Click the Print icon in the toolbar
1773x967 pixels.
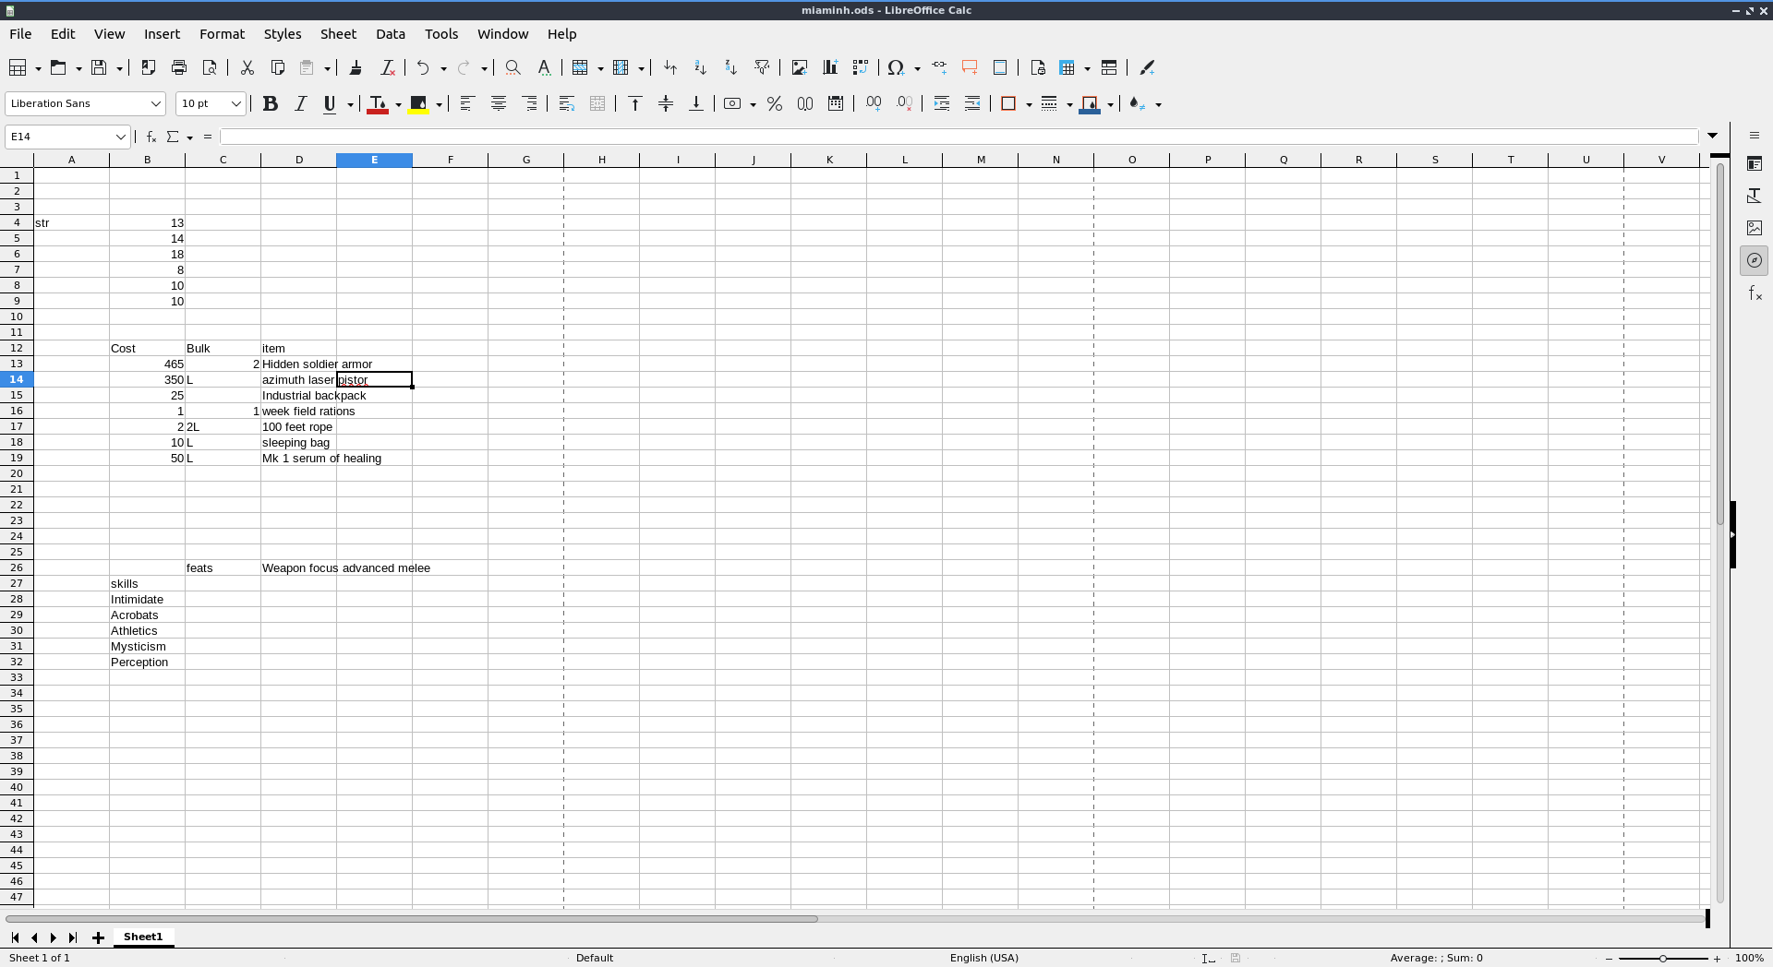point(179,67)
